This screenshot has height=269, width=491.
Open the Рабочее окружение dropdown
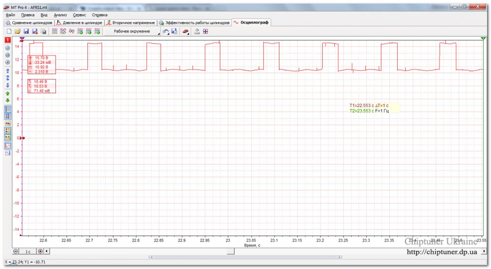(132, 31)
